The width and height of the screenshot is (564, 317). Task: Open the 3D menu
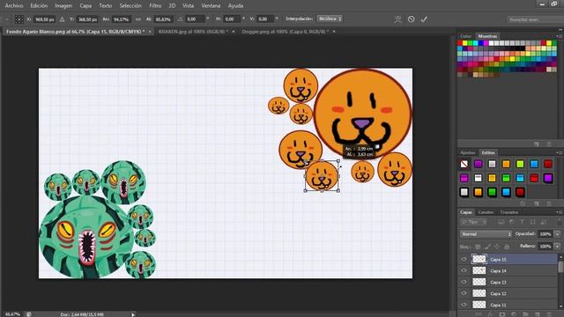pos(173,6)
